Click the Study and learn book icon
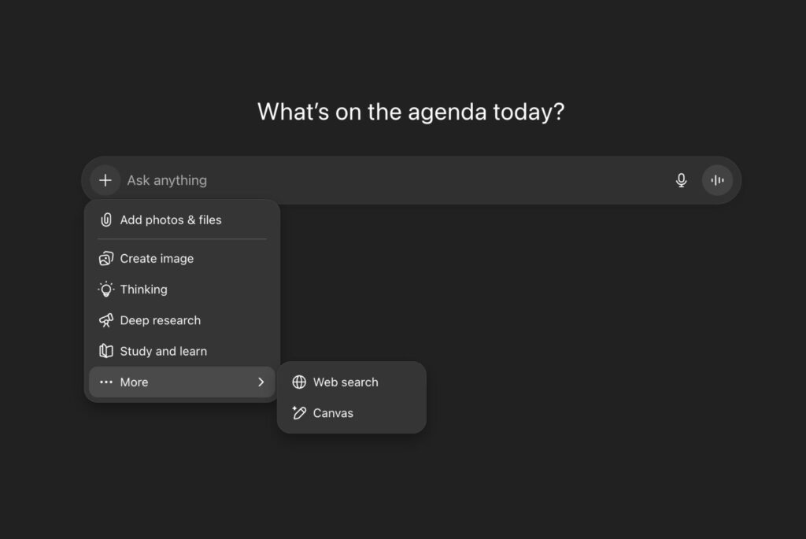806x539 pixels. 106,351
